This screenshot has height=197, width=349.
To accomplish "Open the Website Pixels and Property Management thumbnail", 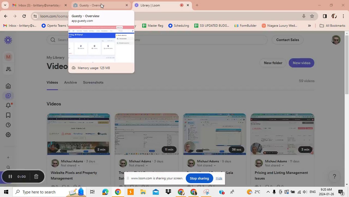I will coord(79,134).
